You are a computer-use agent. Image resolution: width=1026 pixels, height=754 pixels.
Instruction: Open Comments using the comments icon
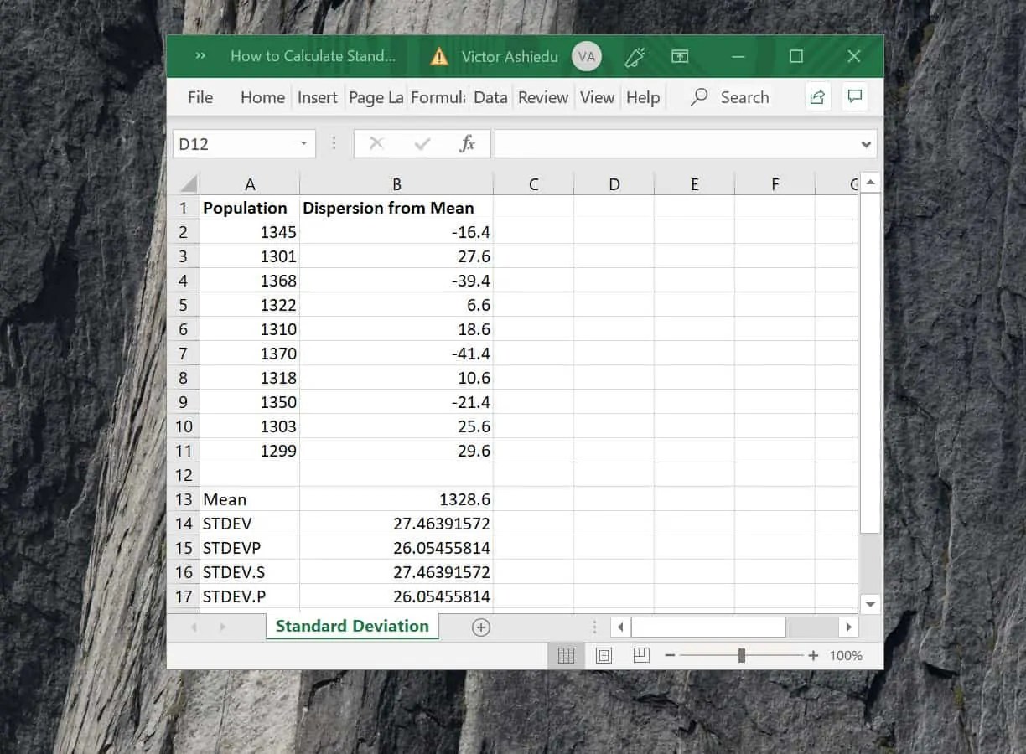point(854,97)
